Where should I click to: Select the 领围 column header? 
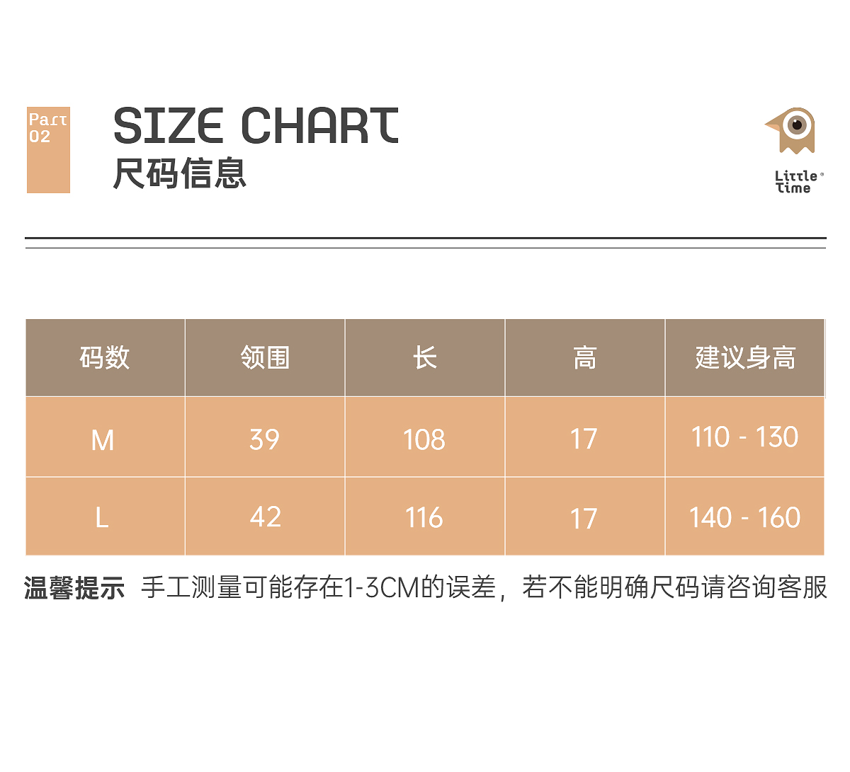click(265, 358)
